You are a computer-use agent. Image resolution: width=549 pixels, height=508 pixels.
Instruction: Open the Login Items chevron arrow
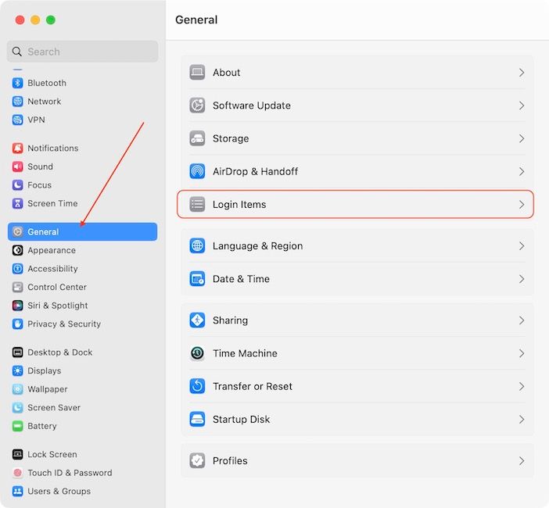coord(522,205)
